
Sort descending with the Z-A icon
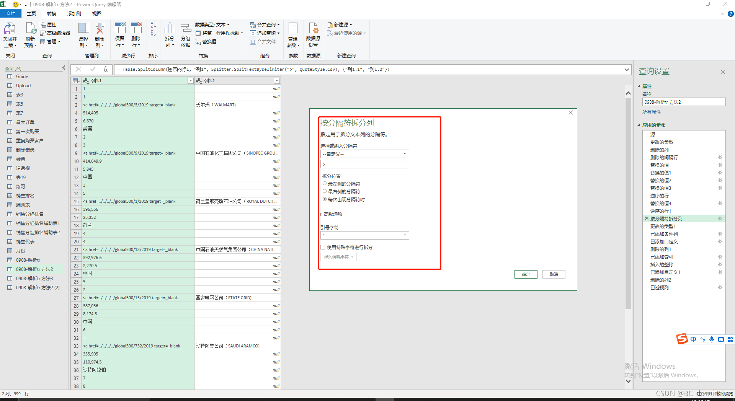[153, 33]
